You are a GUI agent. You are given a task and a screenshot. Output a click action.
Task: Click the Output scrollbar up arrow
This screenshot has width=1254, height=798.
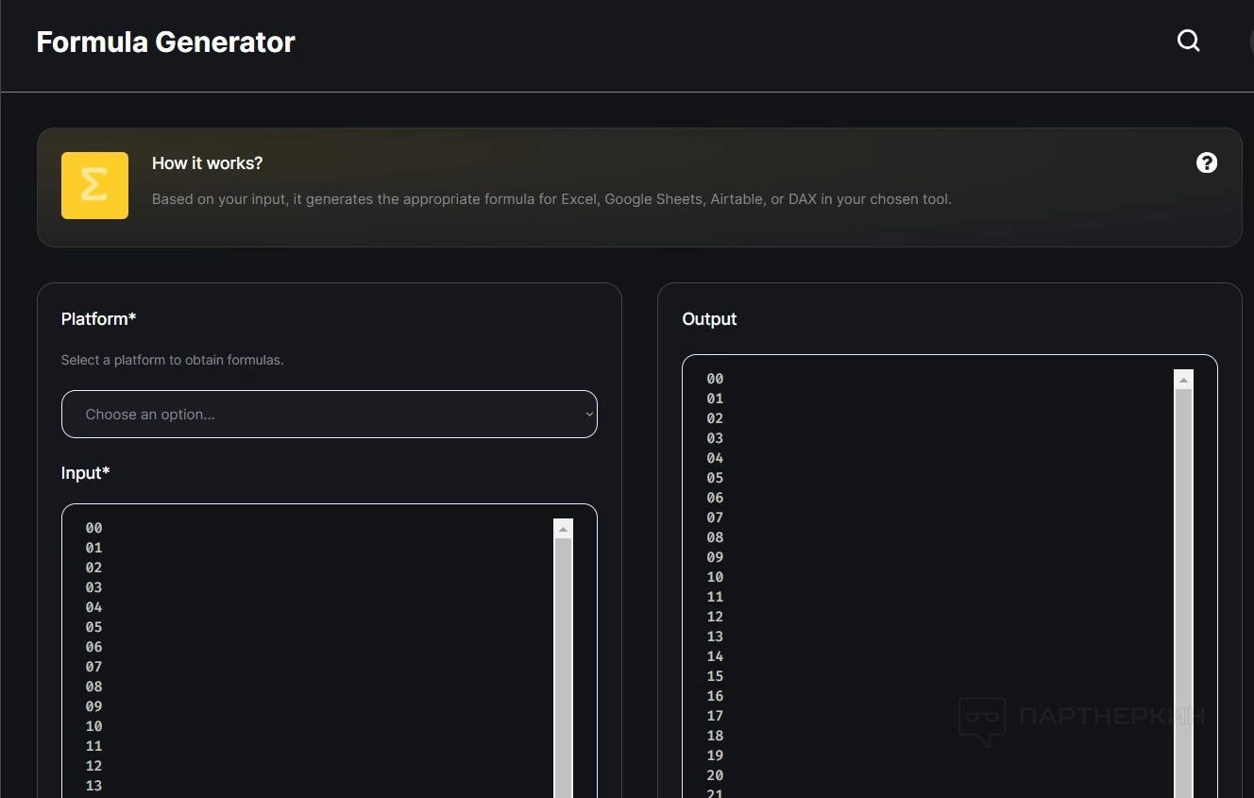(1183, 380)
